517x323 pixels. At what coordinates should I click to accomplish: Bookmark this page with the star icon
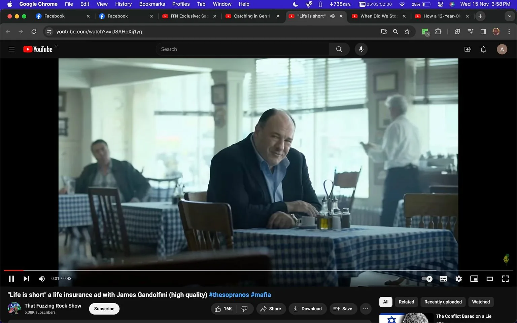[x=407, y=31]
